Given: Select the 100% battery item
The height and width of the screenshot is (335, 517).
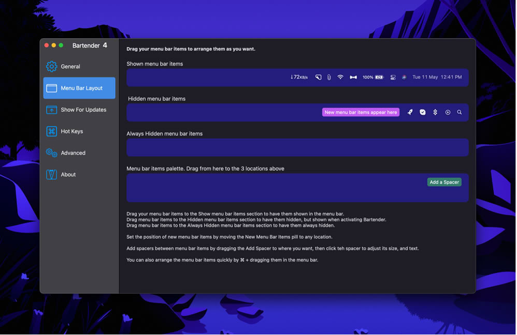Looking at the screenshot, I should click(x=373, y=78).
